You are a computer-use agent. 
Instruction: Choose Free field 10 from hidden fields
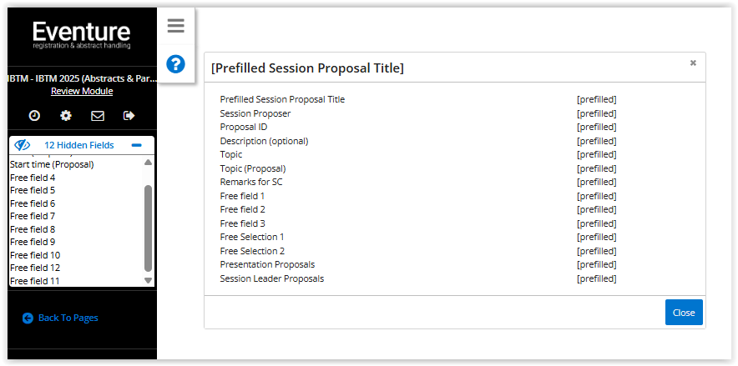tap(35, 255)
